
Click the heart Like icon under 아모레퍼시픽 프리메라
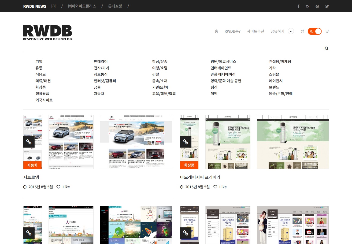215,187
